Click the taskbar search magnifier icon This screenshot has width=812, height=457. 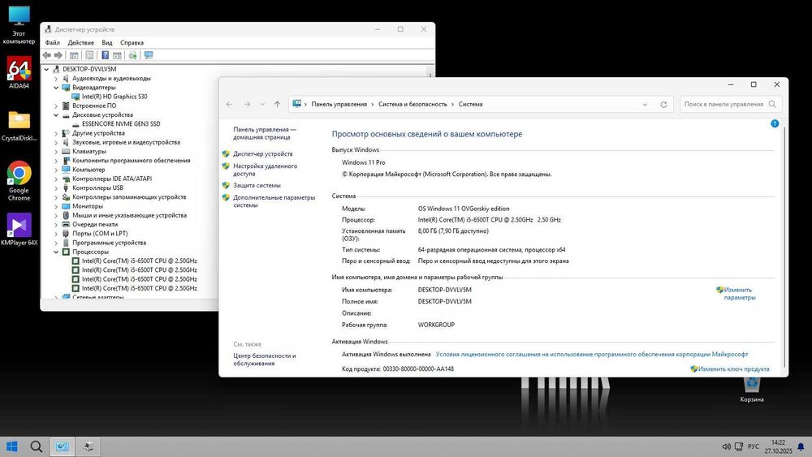click(37, 446)
